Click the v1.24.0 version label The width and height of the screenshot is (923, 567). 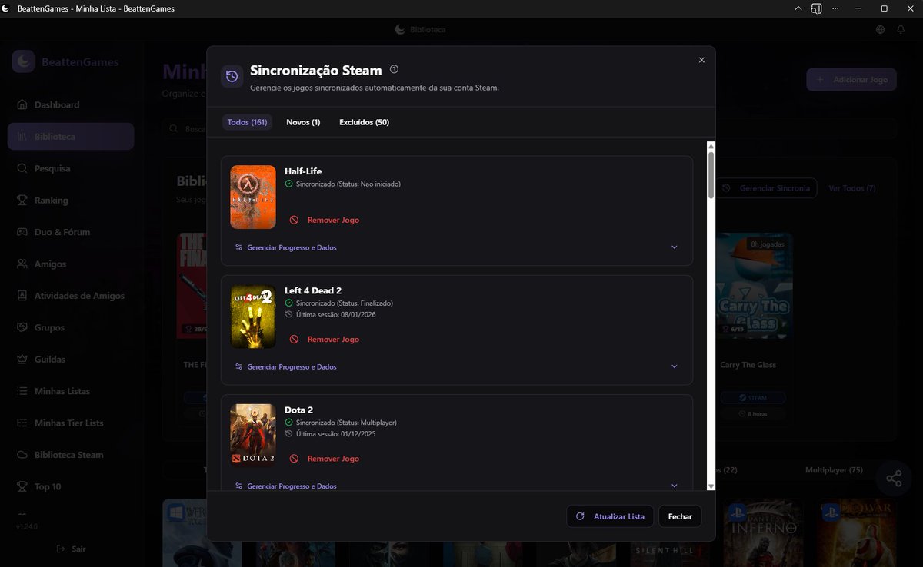point(27,526)
